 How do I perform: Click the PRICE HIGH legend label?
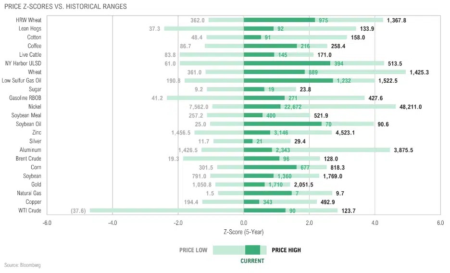click(287, 250)
